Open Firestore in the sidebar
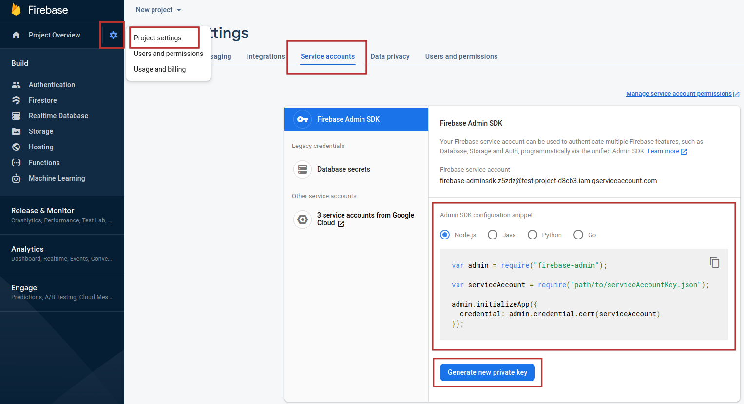 point(42,100)
